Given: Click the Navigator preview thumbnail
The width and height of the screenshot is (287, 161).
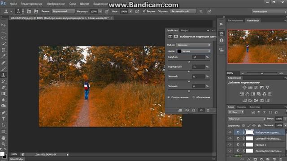Looking at the screenshot, I should (x=257, y=47).
